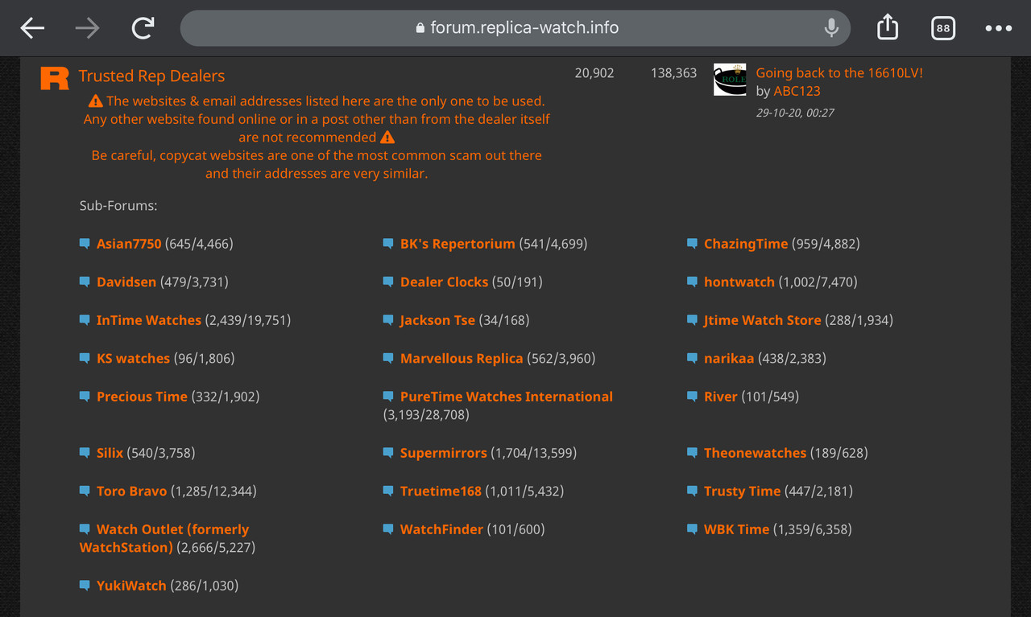Viewport: 1031px width, 617px height.
Task: Open the three-dot browser menu
Action: tap(998, 28)
